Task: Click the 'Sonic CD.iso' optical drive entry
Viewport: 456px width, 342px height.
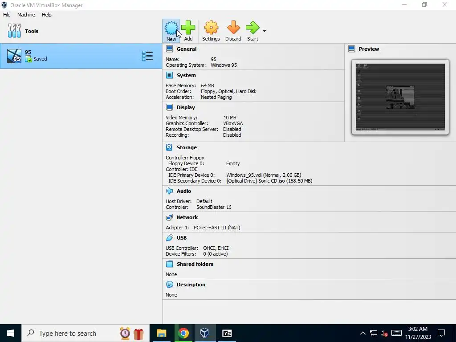Action: click(269, 181)
